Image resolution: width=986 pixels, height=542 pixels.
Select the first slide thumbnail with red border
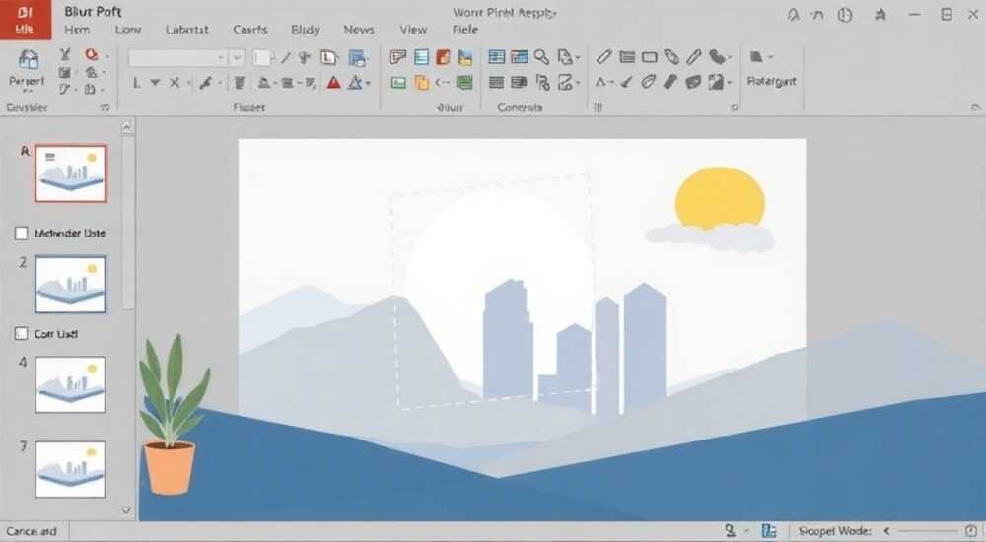pyautogui.click(x=70, y=173)
